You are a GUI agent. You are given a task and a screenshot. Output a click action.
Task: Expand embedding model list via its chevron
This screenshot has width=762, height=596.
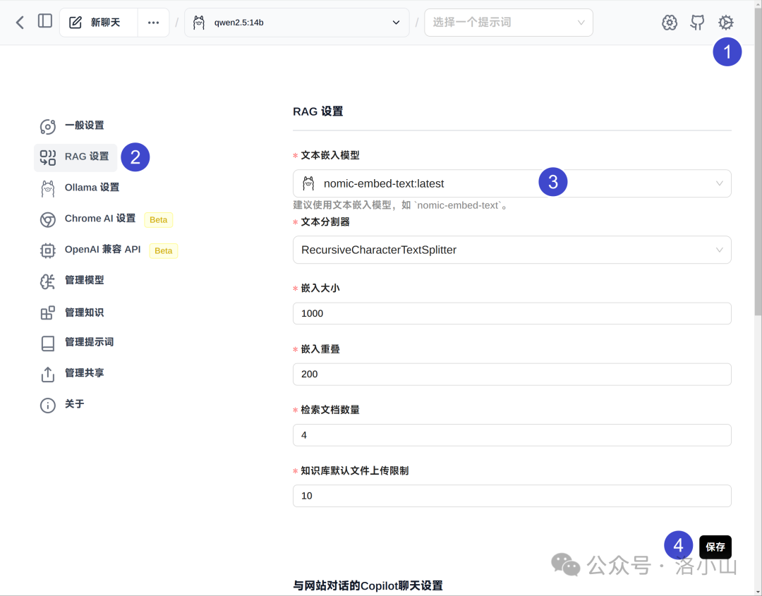(x=719, y=183)
